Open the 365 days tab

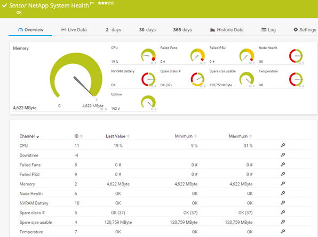click(x=182, y=30)
